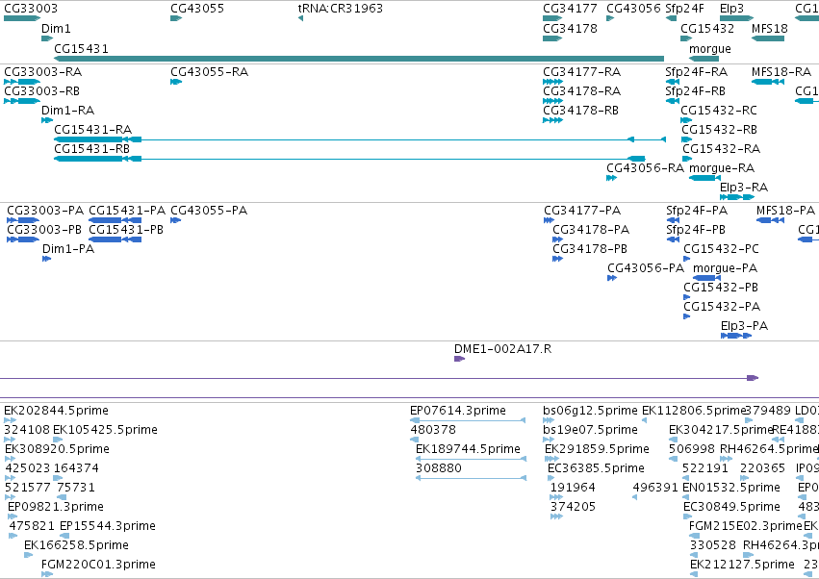Open the Sfp24F-RA transcript label
819x579 pixels.
click(697, 72)
